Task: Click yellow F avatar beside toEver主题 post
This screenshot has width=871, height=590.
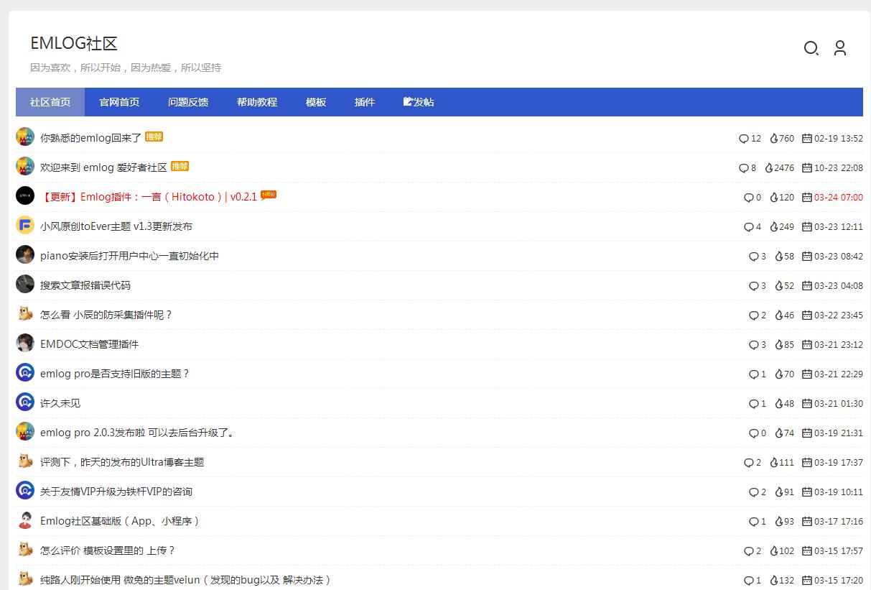Action: (x=25, y=225)
